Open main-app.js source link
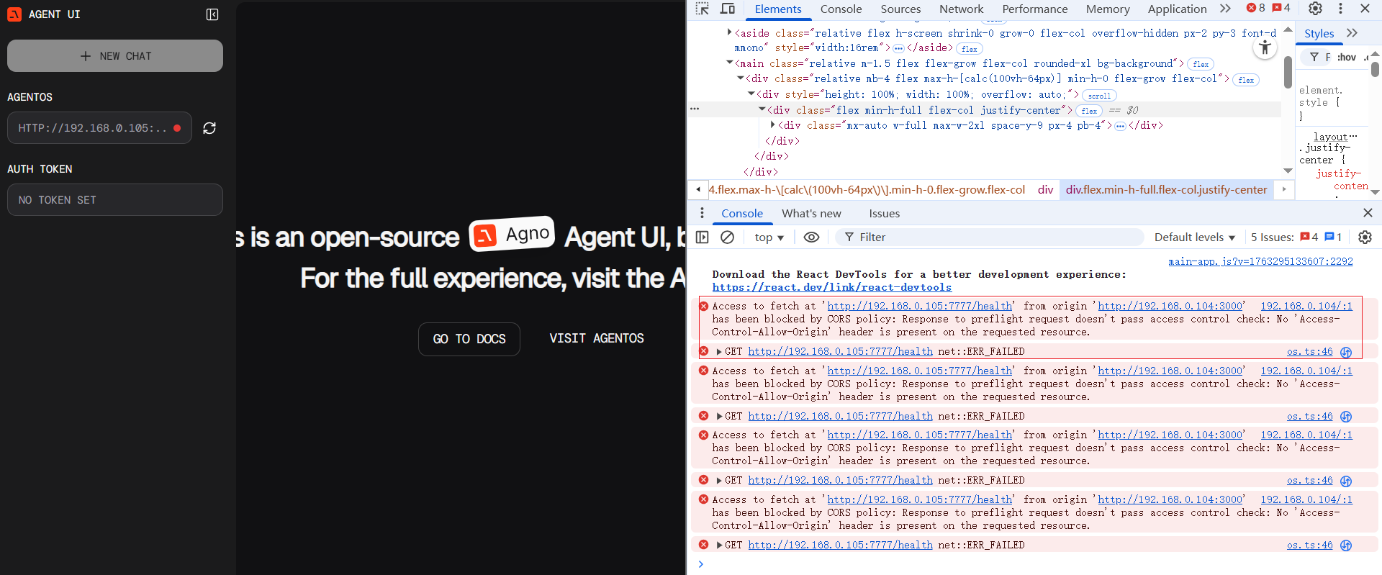The height and width of the screenshot is (575, 1382). coord(1260,261)
